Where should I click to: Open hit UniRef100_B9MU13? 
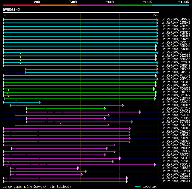pos(176,36)
